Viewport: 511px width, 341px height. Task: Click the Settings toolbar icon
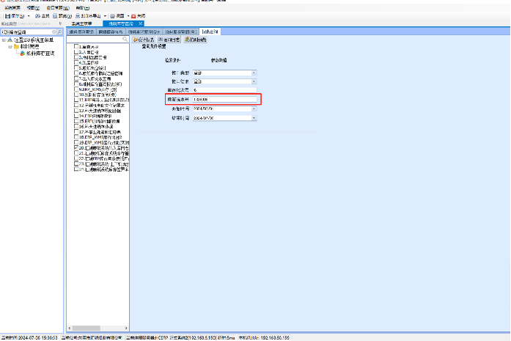point(112,16)
